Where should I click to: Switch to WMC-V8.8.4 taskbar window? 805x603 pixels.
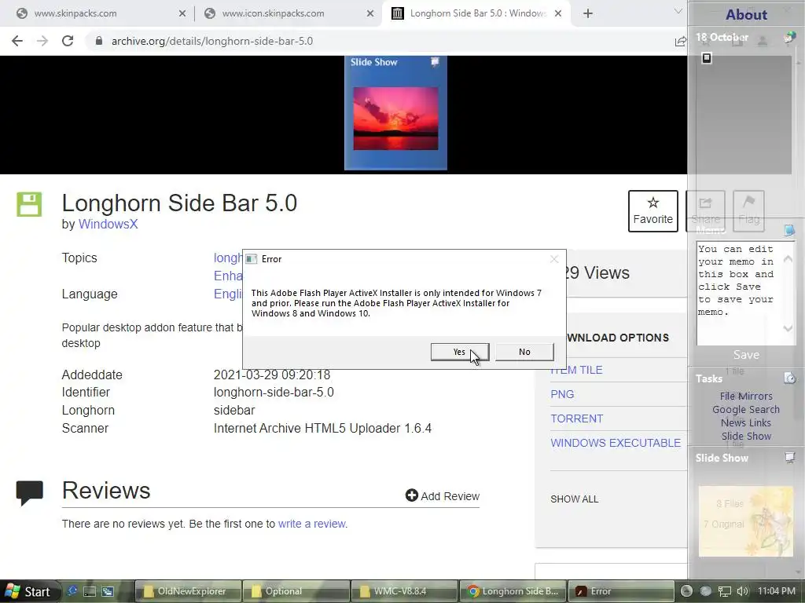tap(404, 591)
